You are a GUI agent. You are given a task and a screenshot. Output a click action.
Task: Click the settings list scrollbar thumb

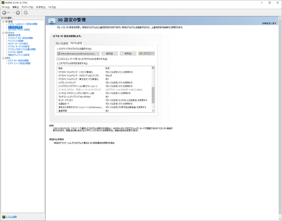pyautogui.click(x=153, y=95)
